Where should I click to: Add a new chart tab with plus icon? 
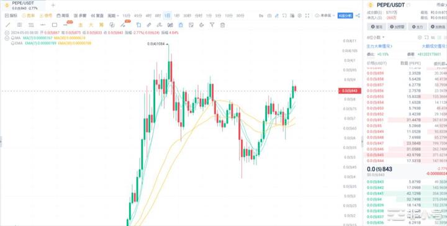click(53, 5)
